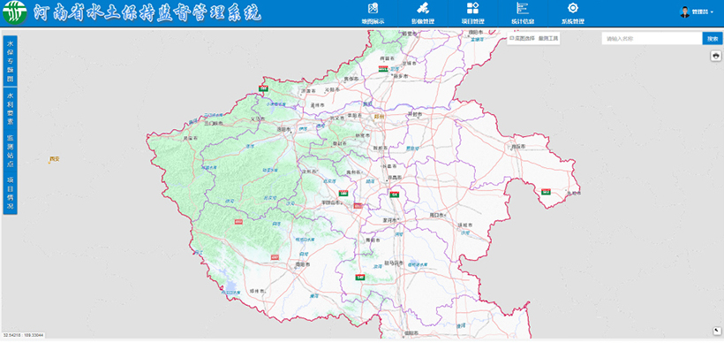Toggle the 底图选择 basemap checkbox
This screenshot has height=343, width=724.
point(511,39)
